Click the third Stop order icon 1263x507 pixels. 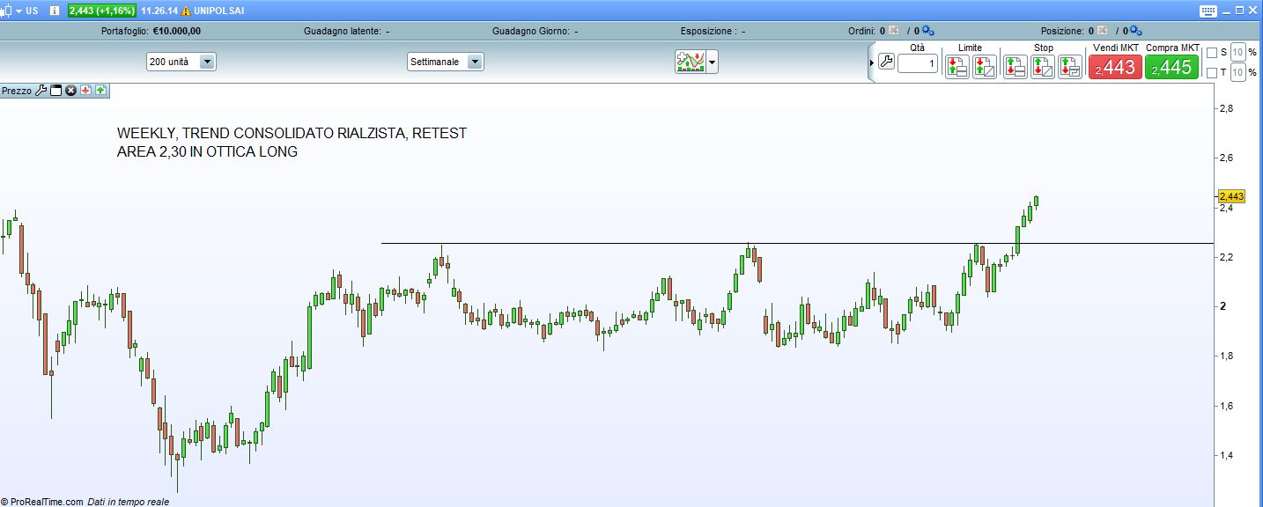[x=1069, y=67]
